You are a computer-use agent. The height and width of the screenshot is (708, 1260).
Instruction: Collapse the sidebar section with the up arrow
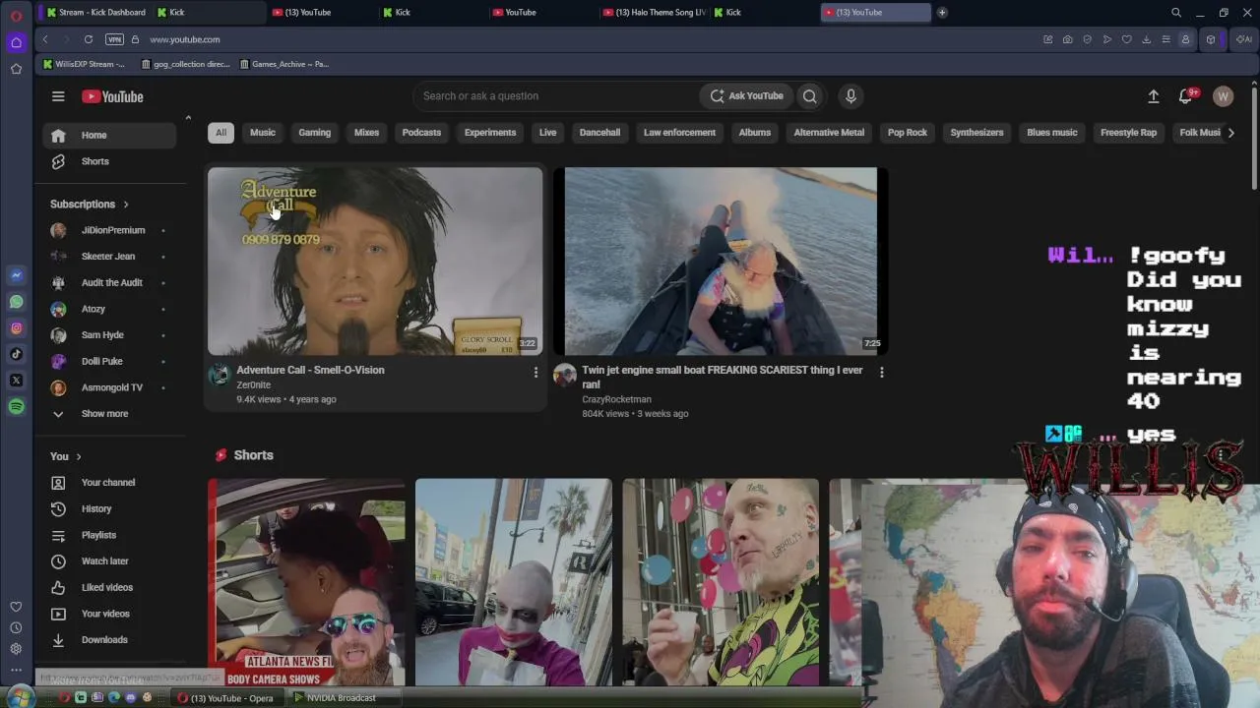point(188,118)
